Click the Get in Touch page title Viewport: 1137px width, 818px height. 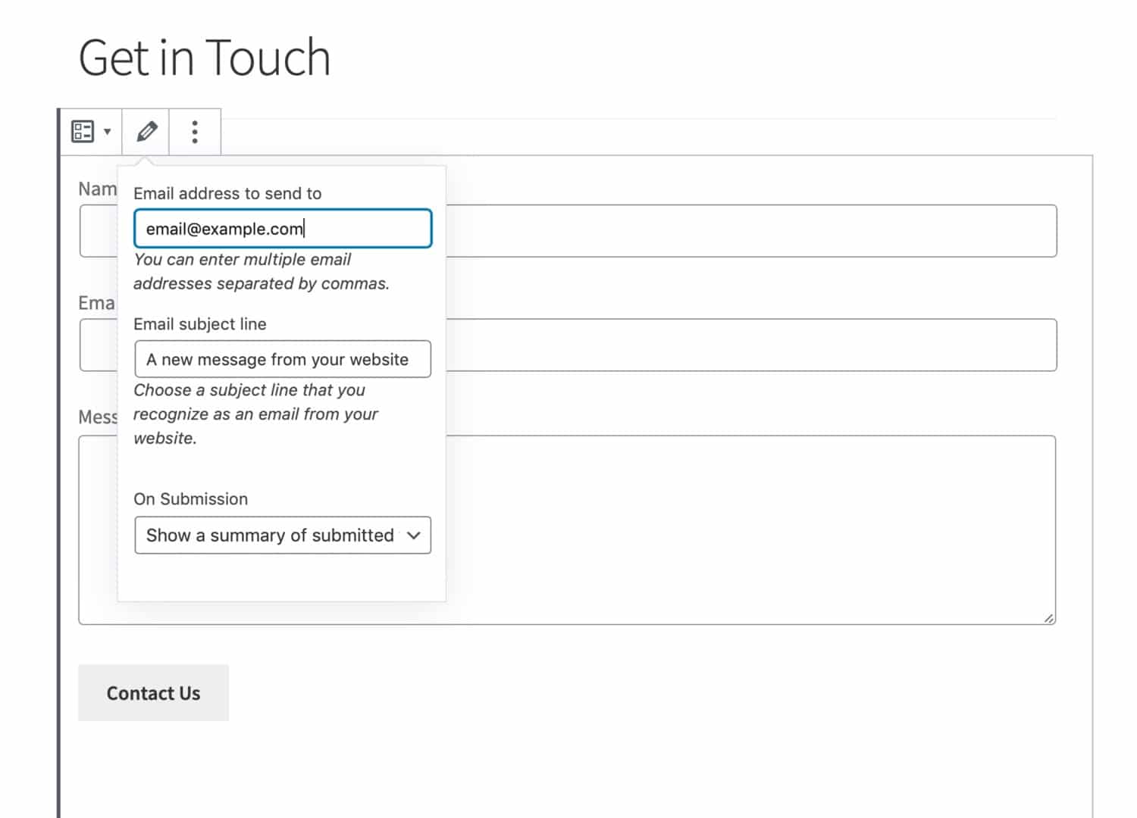205,57
